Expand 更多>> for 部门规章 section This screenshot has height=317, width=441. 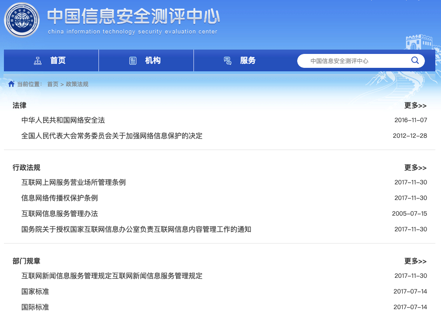(415, 261)
